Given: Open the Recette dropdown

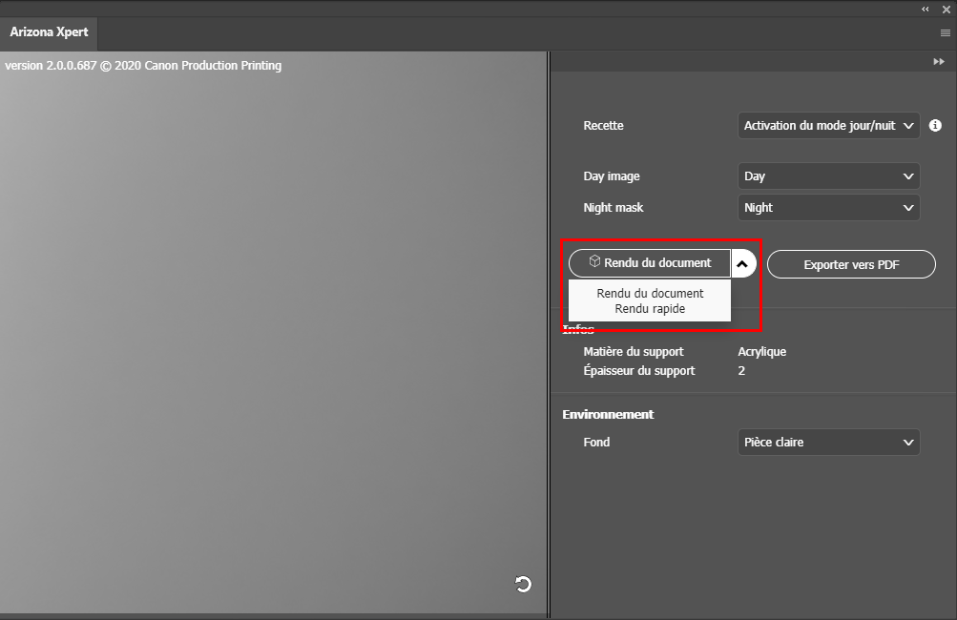Looking at the screenshot, I should click(x=828, y=126).
